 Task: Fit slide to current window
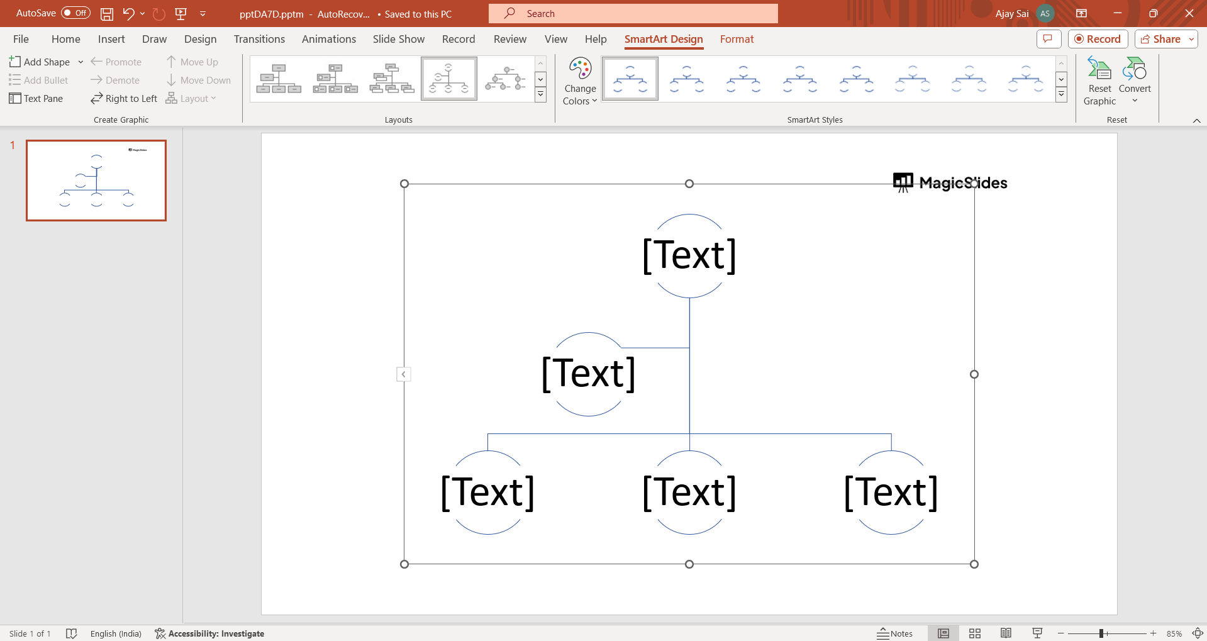[1198, 633]
